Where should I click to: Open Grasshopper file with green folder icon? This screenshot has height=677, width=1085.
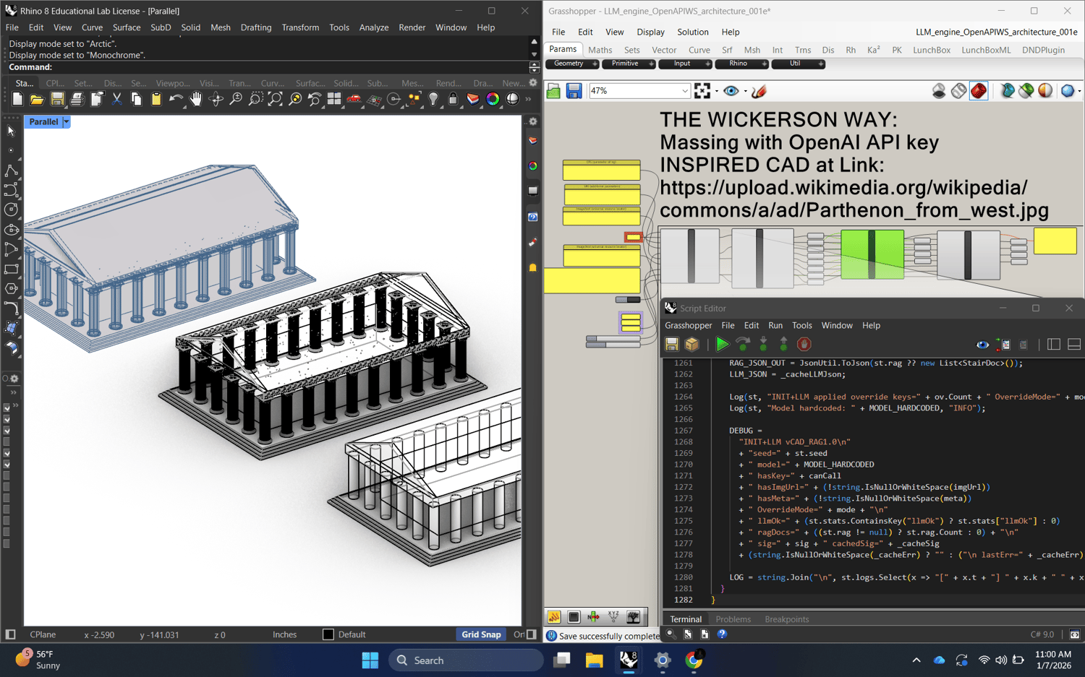pos(553,91)
